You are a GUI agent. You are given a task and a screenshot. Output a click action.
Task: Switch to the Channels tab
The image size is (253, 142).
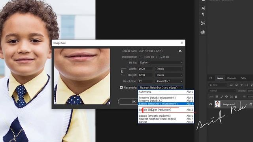232,78
